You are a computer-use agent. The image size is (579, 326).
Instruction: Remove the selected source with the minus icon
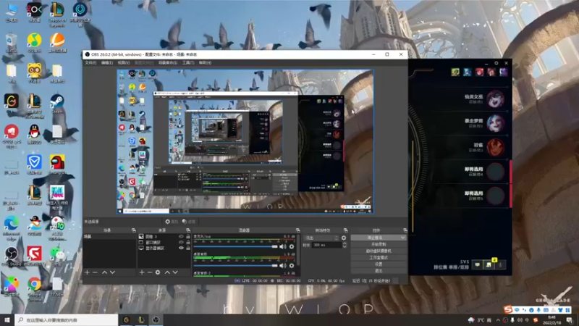tap(150, 272)
